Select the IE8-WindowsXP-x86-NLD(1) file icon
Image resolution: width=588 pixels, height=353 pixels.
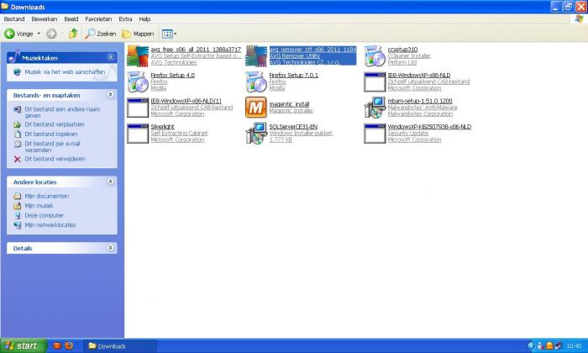138,108
